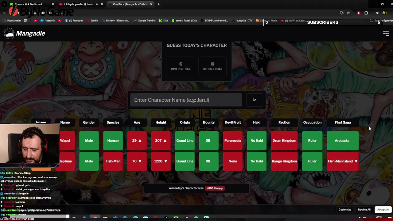Click the #183 Yasopp badge

tap(215, 188)
